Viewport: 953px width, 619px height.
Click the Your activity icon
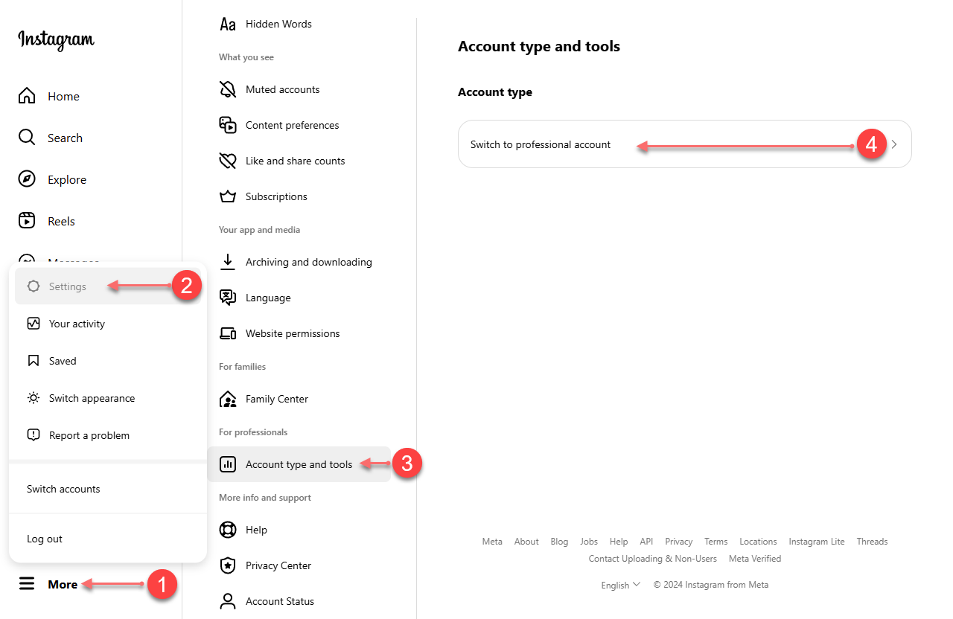[x=34, y=324]
